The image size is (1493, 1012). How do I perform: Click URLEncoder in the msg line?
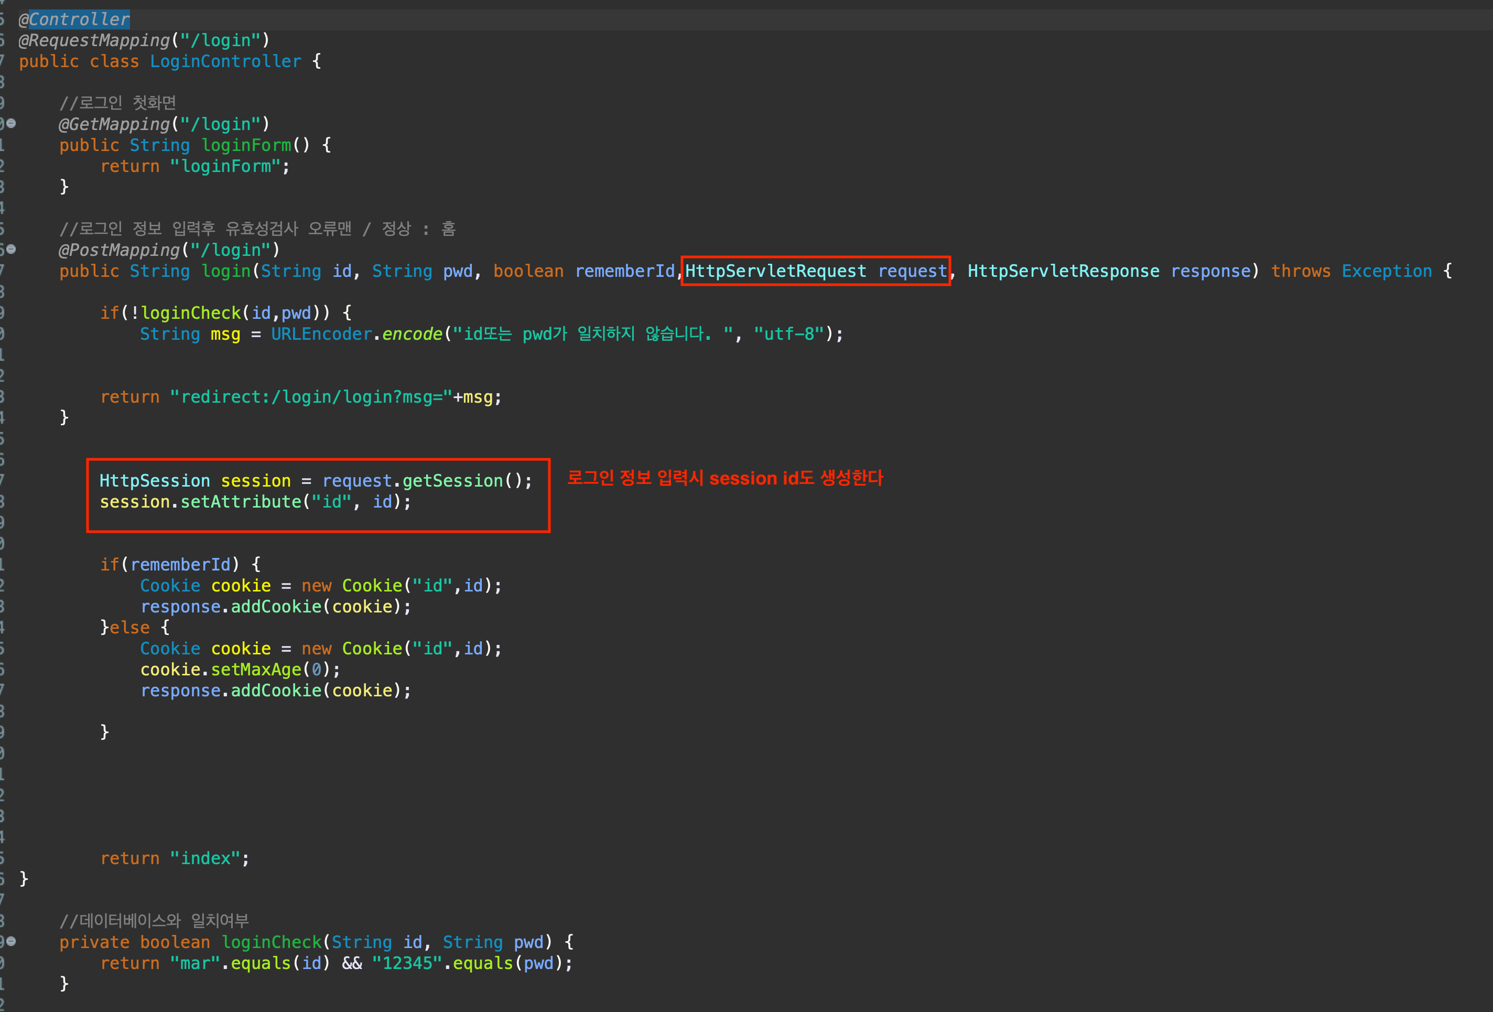[321, 334]
